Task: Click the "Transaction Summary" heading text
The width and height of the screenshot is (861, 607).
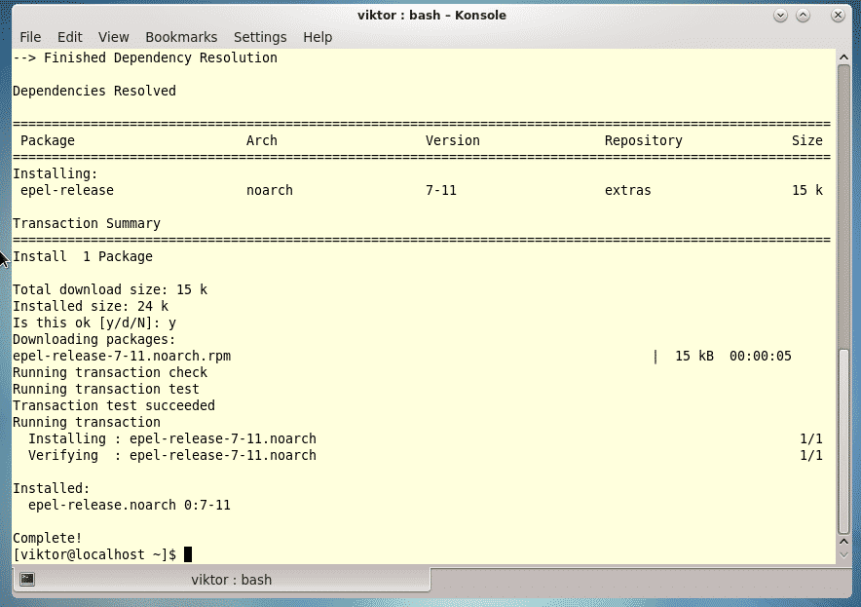Action: point(87,223)
